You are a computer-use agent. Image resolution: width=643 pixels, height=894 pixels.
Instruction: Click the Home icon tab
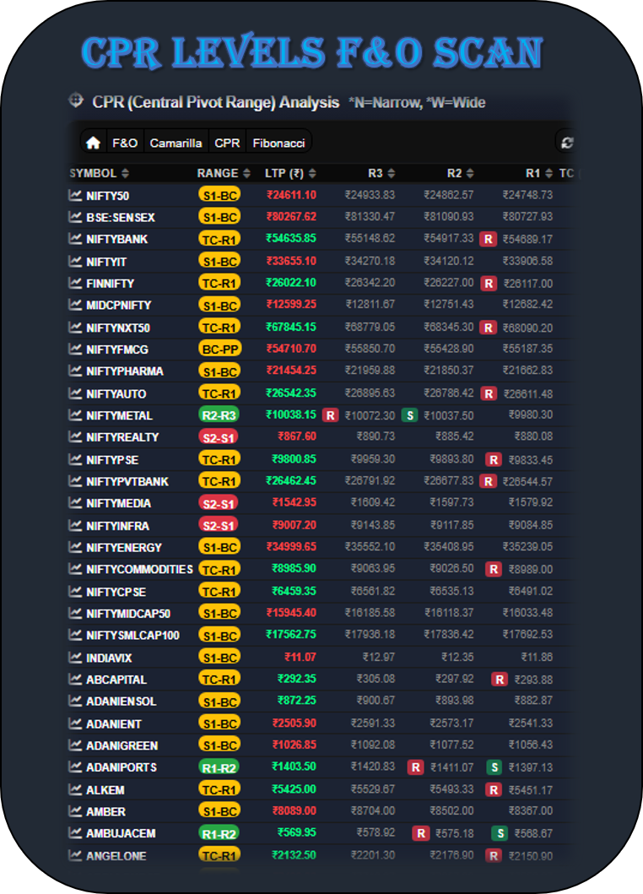(94, 143)
